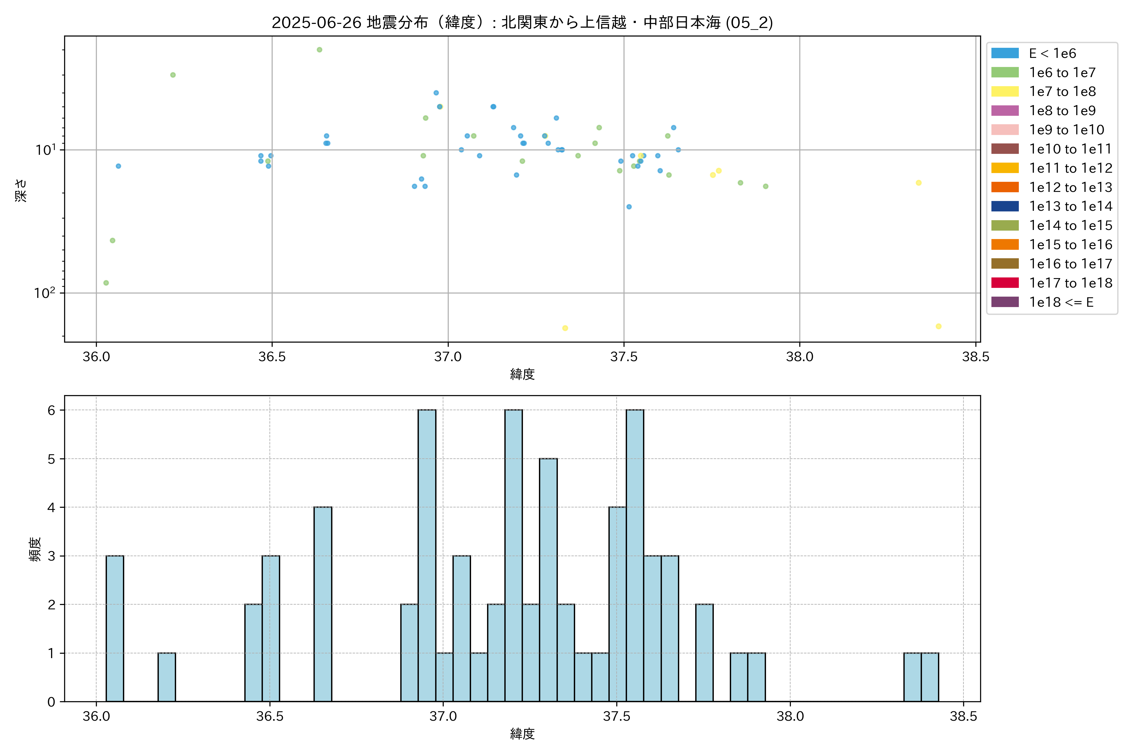This screenshot has height=755, width=1132.
Task: Click the height-5 histogram bar near 37.3
Action: (548, 580)
